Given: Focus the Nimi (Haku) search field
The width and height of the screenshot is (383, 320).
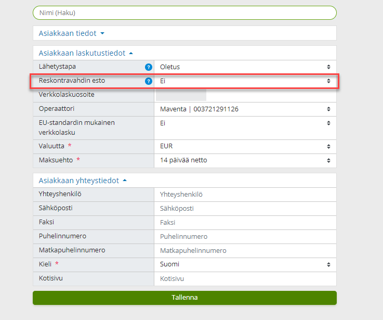Looking at the screenshot, I should [184, 12].
